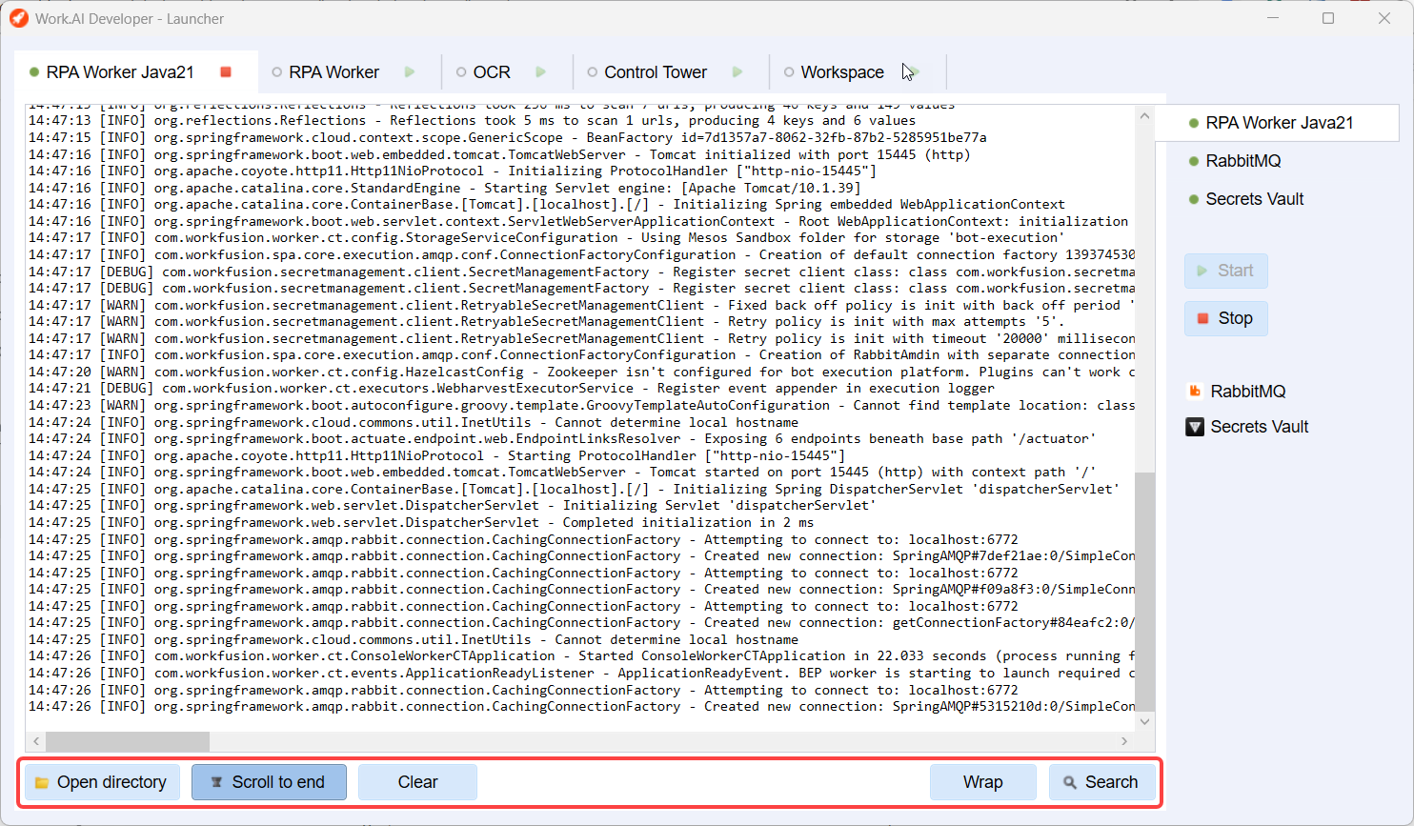Click the horizontal scrollbar thumb of log

(128, 741)
